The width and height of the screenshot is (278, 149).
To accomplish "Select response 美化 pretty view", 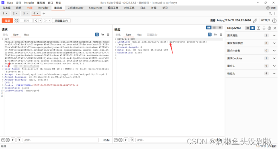I will pos(118,35).
